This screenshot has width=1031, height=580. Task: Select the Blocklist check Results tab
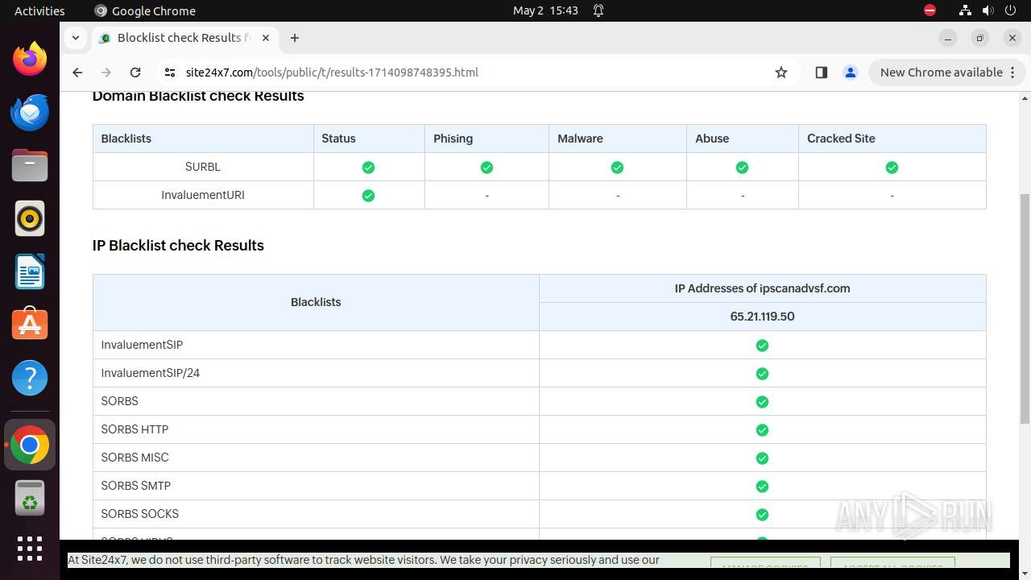[185, 38]
